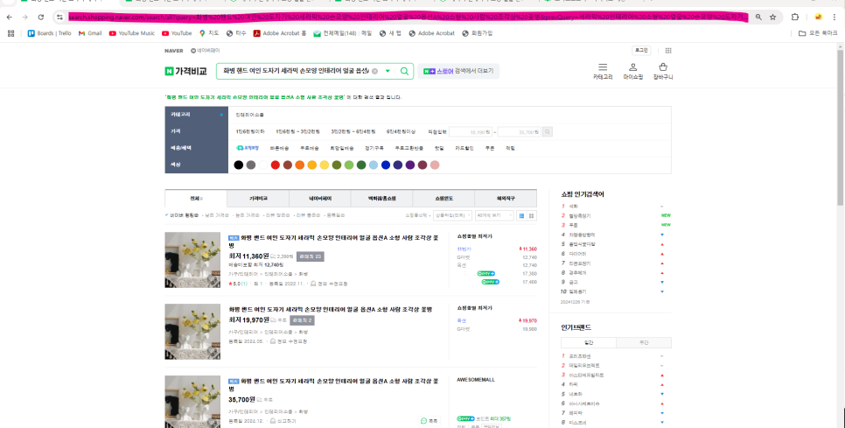The height and width of the screenshot is (428, 845).
Task: Open the Chrome three-dot menu
Action: (x=835, y=18)
